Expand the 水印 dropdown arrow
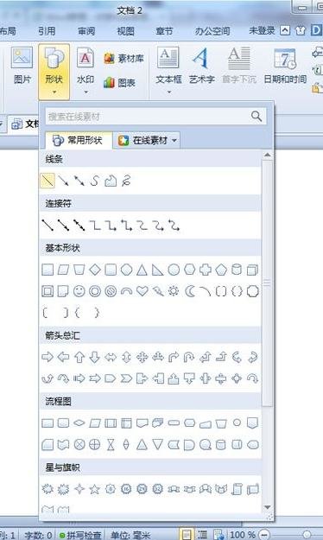Image resolution: width=323 pixels, height=540 pixels. 85,92
